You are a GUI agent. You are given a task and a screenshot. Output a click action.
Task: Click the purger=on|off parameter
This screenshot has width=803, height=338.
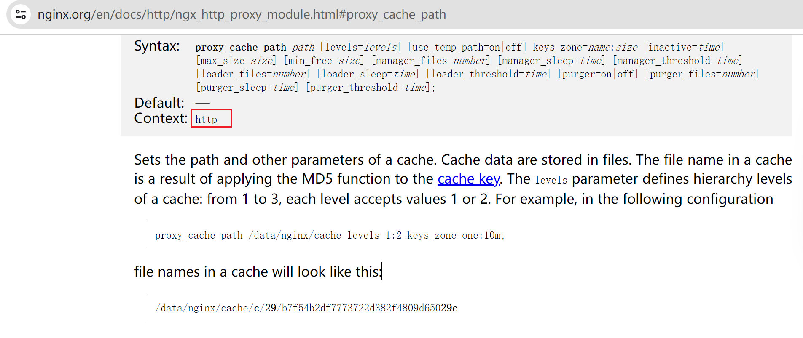pos(598,74)
